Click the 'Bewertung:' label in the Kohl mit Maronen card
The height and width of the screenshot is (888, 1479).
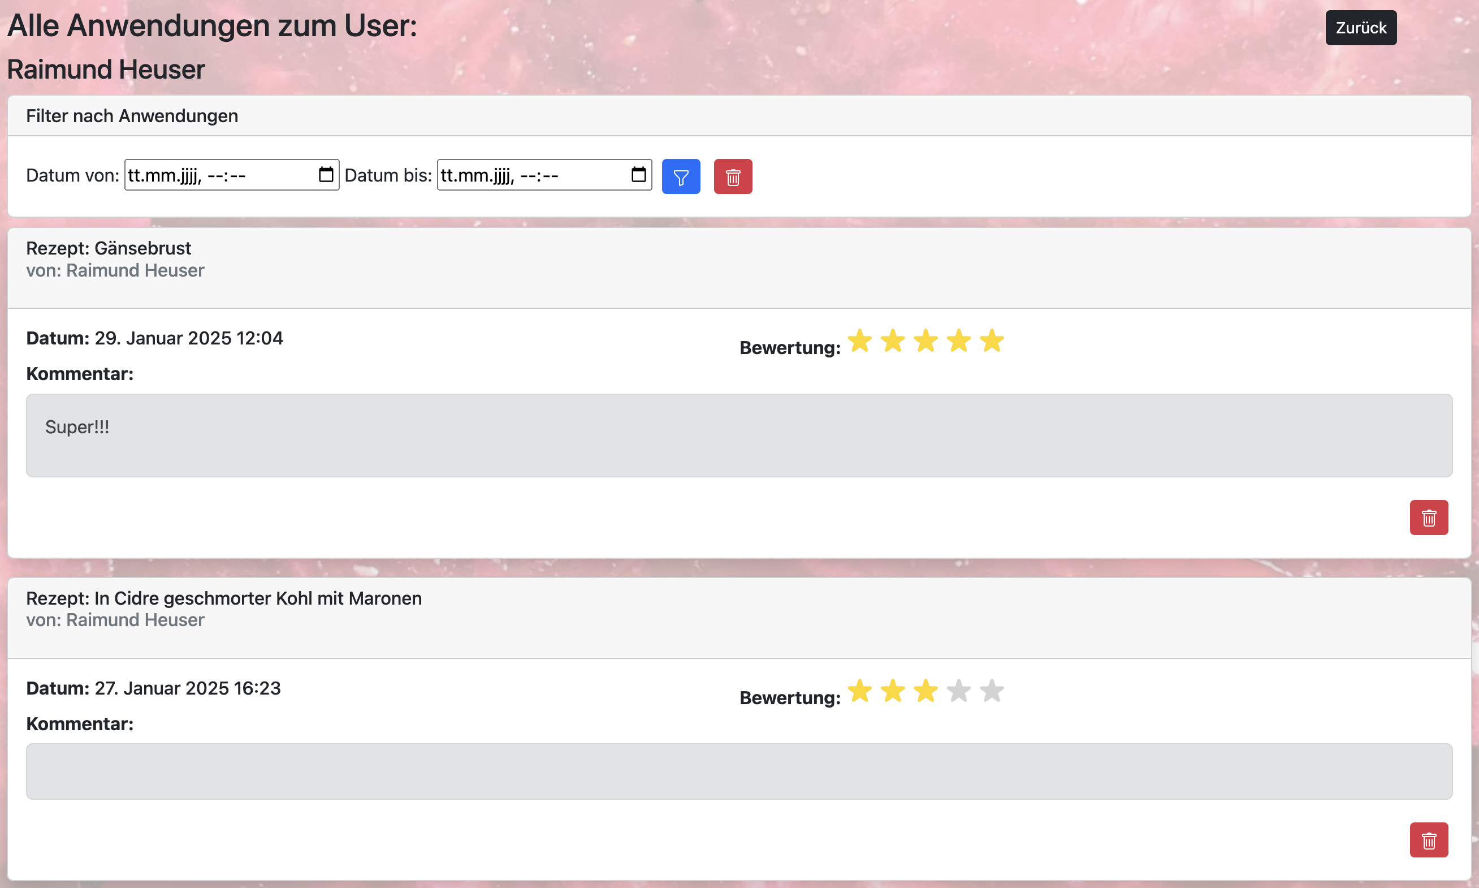[790, 698]
